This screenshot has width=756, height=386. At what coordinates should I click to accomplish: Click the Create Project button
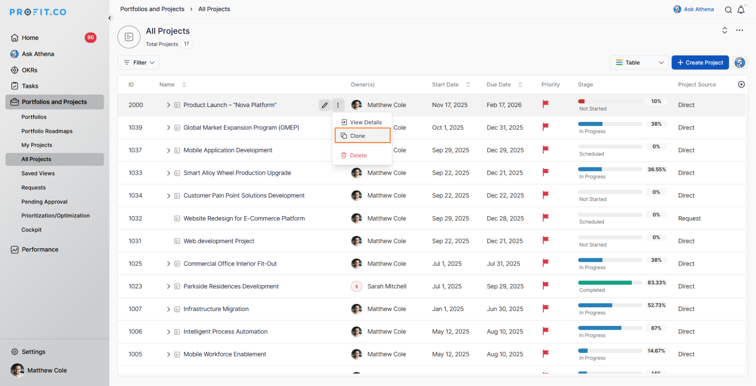(x=700, y=62)
